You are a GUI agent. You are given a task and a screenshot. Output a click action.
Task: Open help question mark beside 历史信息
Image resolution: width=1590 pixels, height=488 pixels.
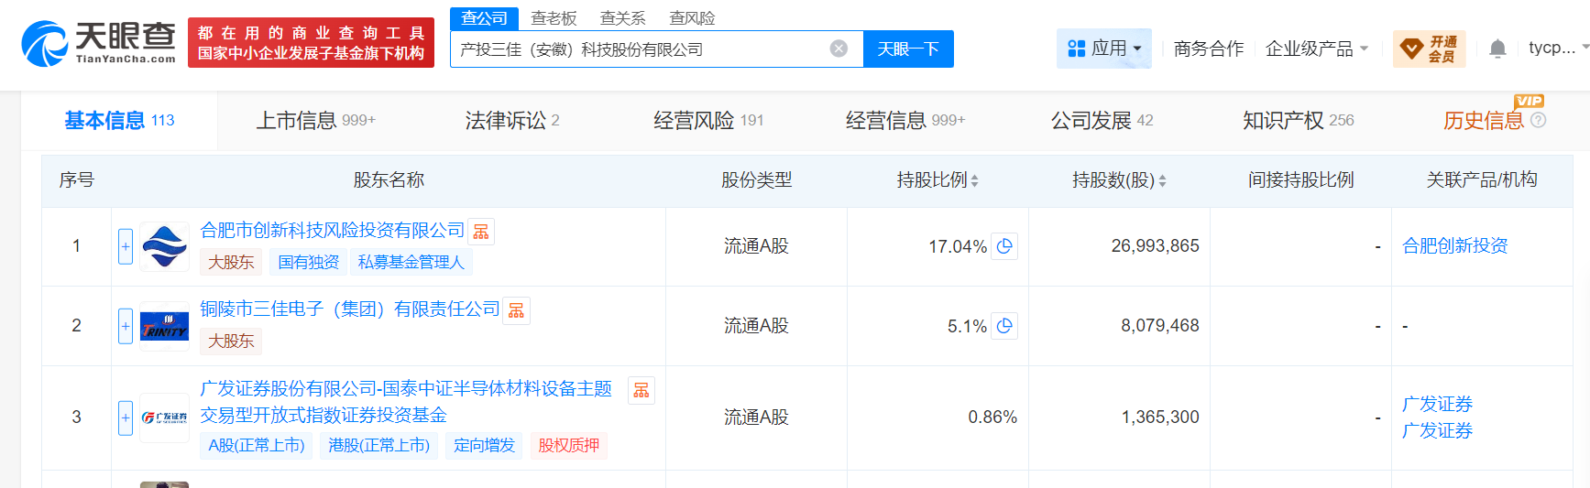(x=1538, y=120)
